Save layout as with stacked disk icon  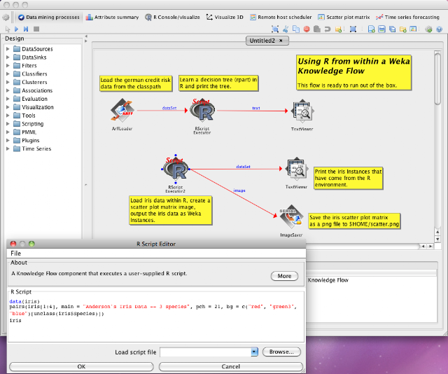click(392, 29)
